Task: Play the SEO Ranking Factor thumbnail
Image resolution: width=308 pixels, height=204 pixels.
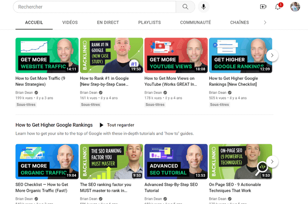Action: (x=112, y=162)
